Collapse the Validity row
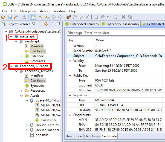This screenshot has height=142, width=165. pyautogui.click(x=70, y=61)
